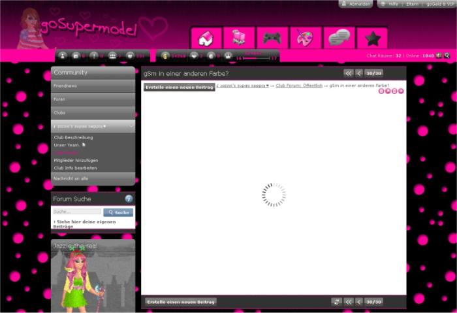Collapse the club section chevron in Community menu
The height and width of the screenshot is (313, 457).
tap(131, 126)
